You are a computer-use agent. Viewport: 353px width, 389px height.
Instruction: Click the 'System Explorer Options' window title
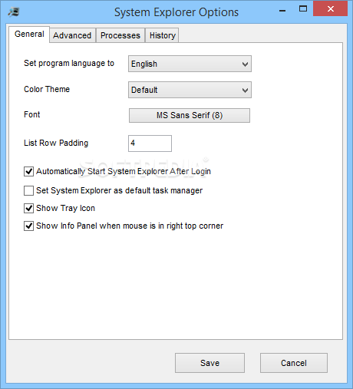(176, 12)
